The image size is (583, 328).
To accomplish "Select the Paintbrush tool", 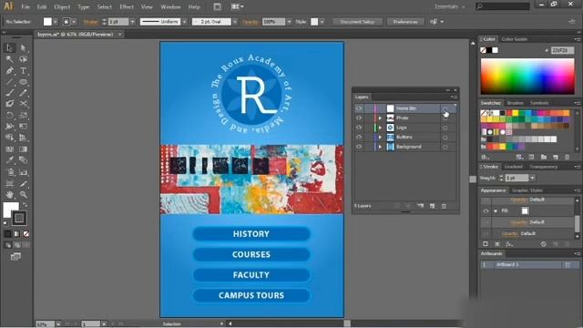I will pyautogui.click(x=10, y=93).
